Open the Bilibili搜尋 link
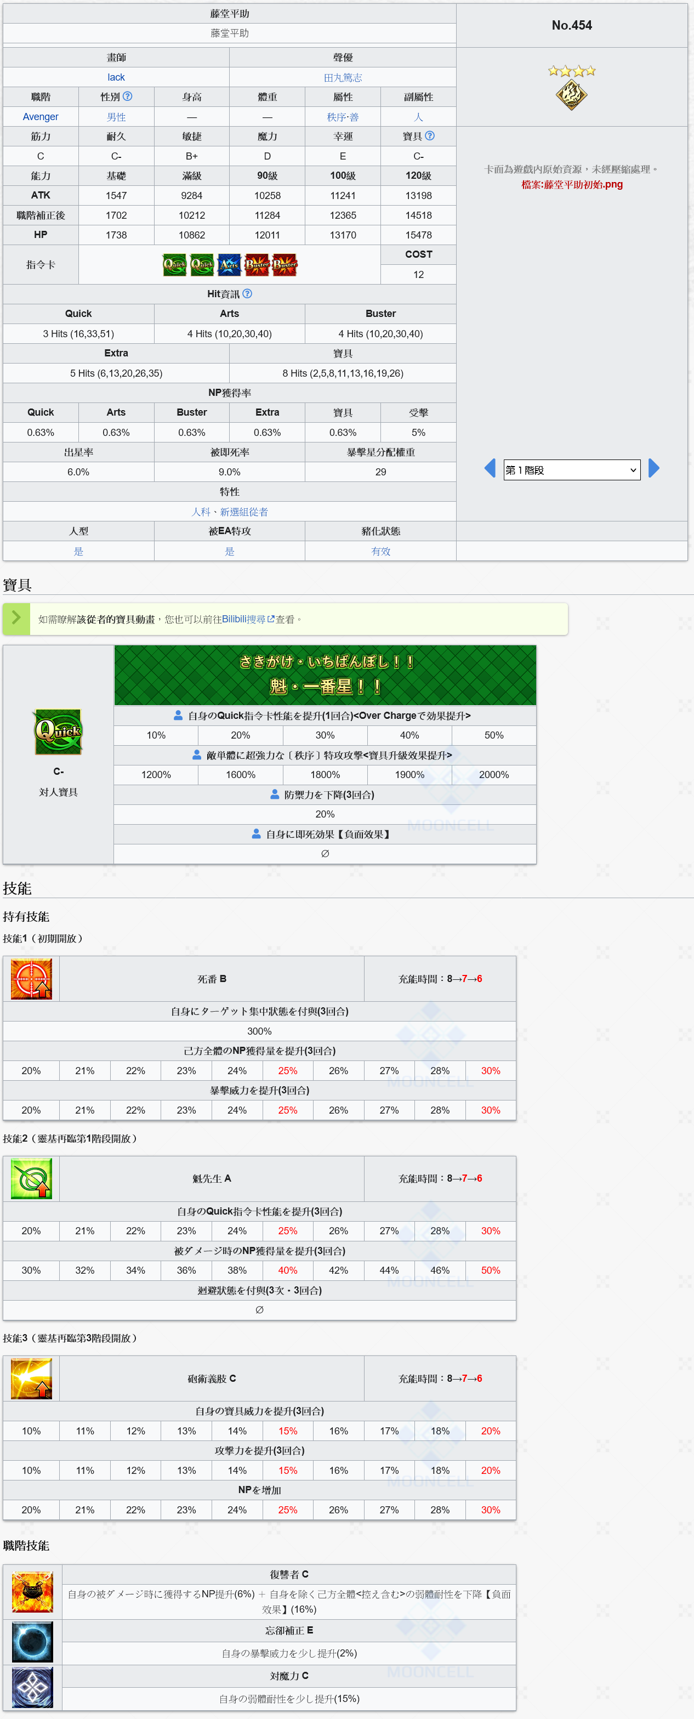694x1719 pixels. (x=243, y=619)
